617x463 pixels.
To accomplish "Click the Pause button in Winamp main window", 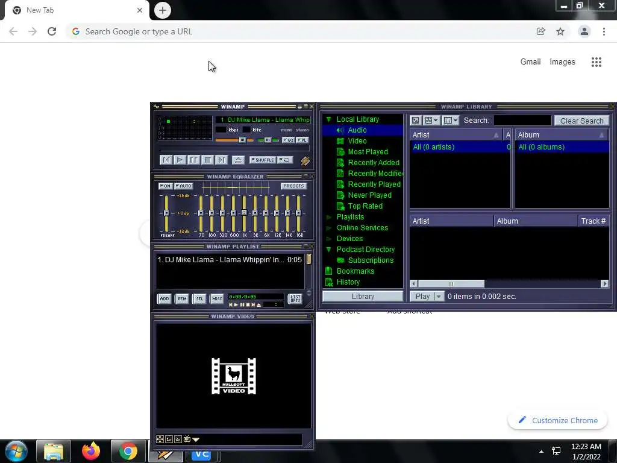I will click(193, 160).
